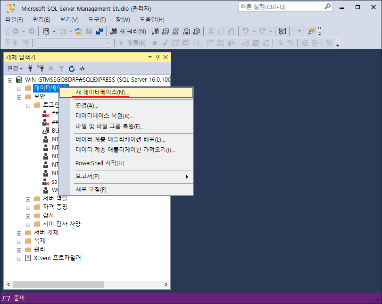Expand the 자격 증명 folder

(28, 208)
